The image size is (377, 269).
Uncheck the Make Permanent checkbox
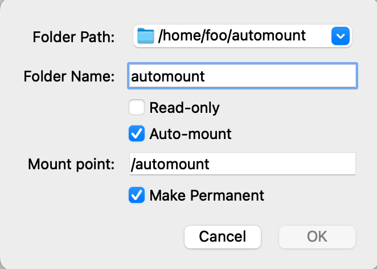[x=137, y=195]
